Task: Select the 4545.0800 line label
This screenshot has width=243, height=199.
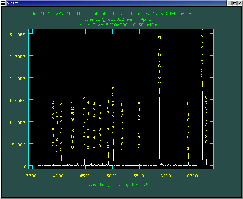Action: coord(88,125)
